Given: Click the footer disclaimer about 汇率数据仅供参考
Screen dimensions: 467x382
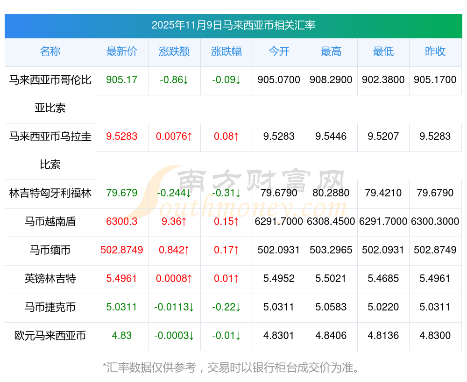Looking at the screenshot, I should pyautogui.click(x=233, y=368).
